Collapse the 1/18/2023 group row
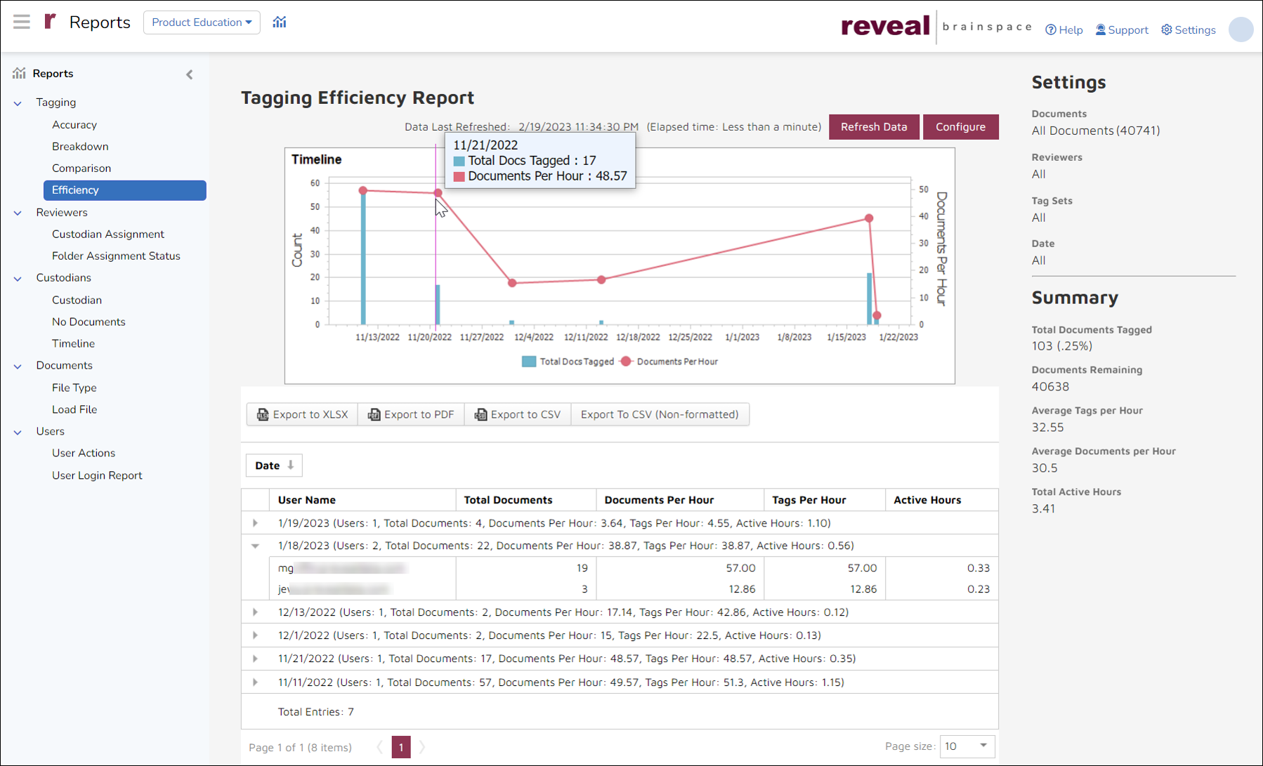This screenshot has height=766, width=1263. [255, 546]
